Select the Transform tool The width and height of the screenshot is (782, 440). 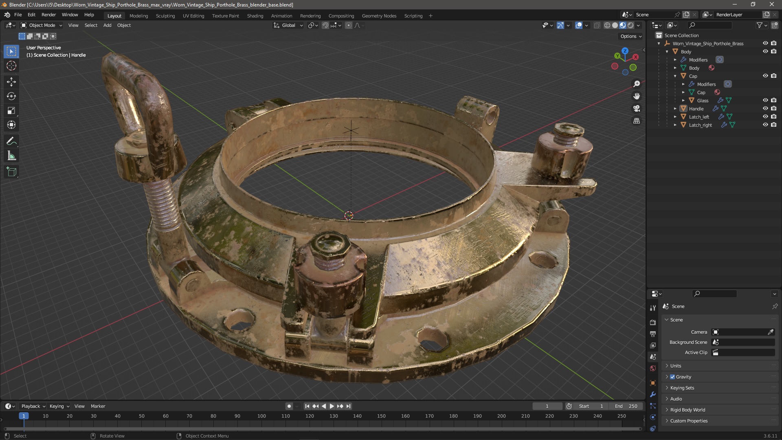[x=11, y=125]
